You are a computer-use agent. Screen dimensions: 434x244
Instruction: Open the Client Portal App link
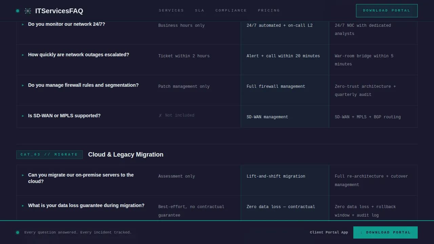click(329, 232)
